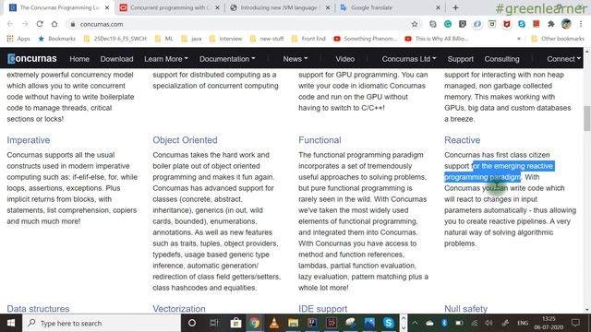Open Microsoft Store from taskbar

[236, 323]
